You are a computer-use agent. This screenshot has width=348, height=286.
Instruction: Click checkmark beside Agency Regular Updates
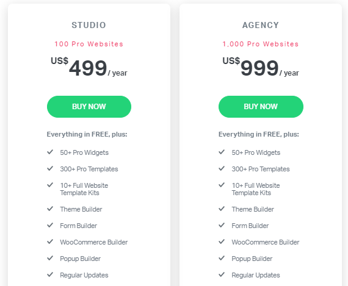[222, 274]
